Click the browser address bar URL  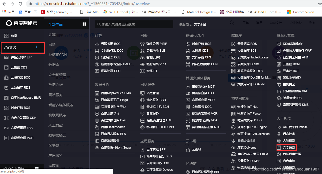tap(92, 4)
